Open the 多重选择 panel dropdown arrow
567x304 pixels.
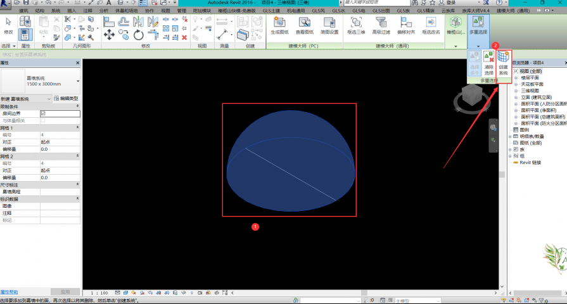[478, 46]
